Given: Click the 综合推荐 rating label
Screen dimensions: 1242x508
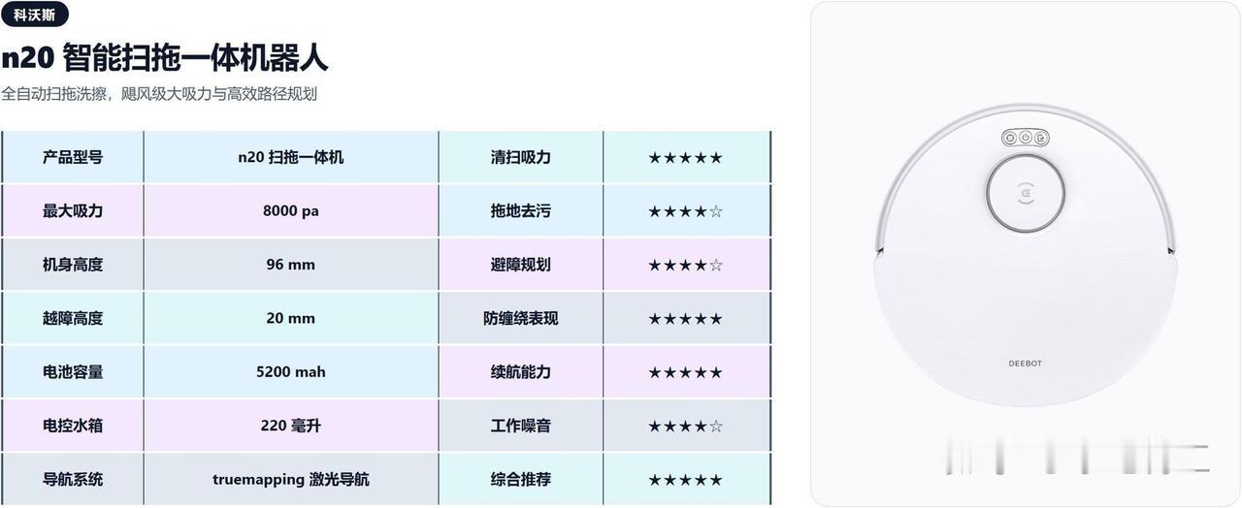Looking at the screenshot, I should pos(521,479).
